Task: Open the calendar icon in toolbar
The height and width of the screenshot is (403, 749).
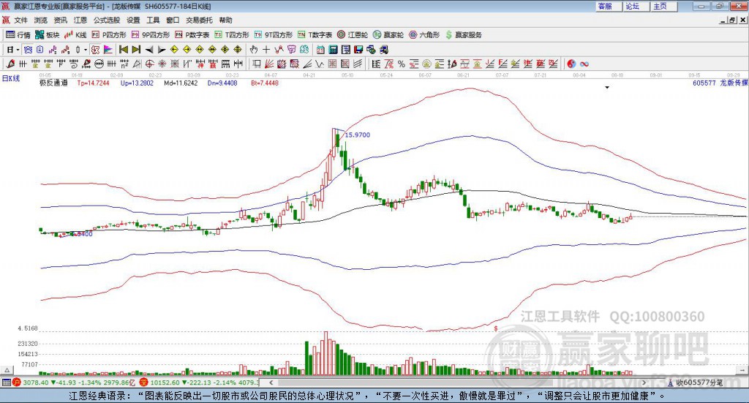Action: [x=320, y=50]
